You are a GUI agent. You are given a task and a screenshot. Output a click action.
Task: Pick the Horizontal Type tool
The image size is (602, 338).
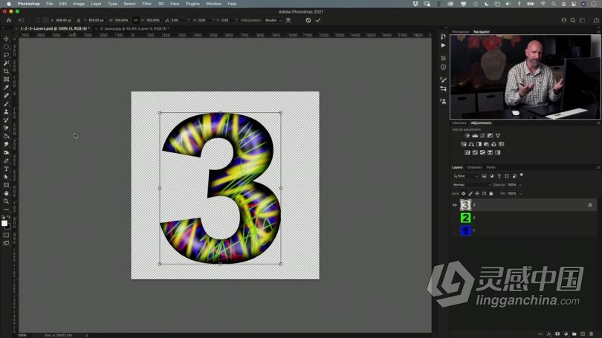[7, 169]
